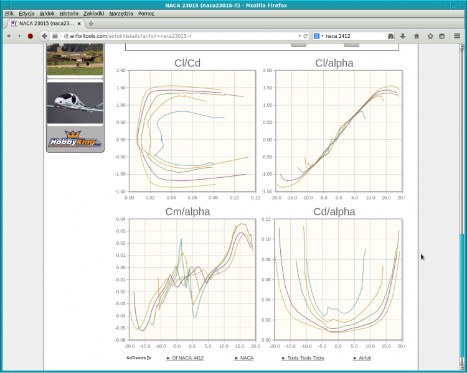
Task: Expand dropdown arrow beside speaker icon
Action: [19, 36]
